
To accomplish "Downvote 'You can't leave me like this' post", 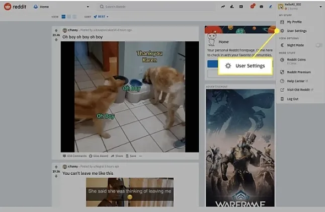I will click(56, 176).
